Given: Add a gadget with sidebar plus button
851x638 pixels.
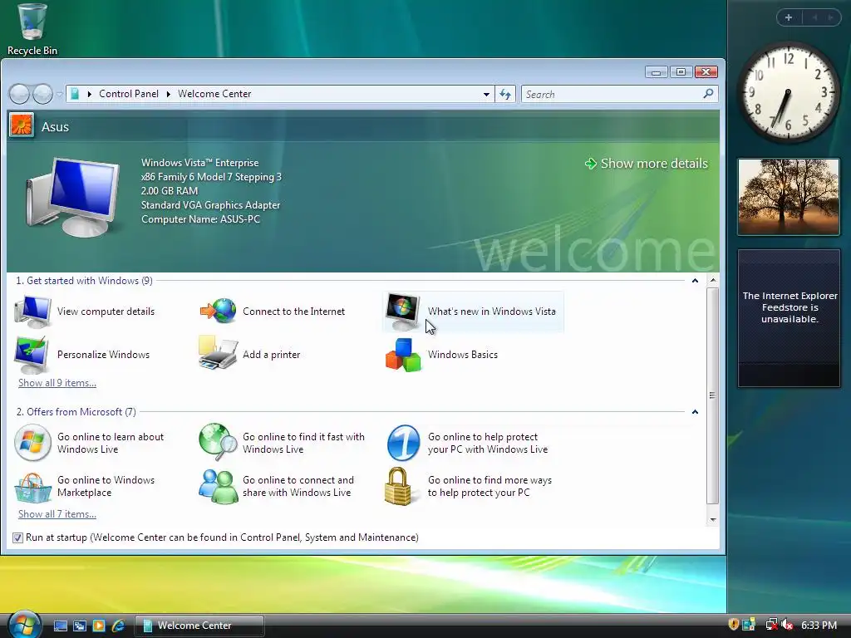Looking at the screenshot, I should click(x=789, y=17).
